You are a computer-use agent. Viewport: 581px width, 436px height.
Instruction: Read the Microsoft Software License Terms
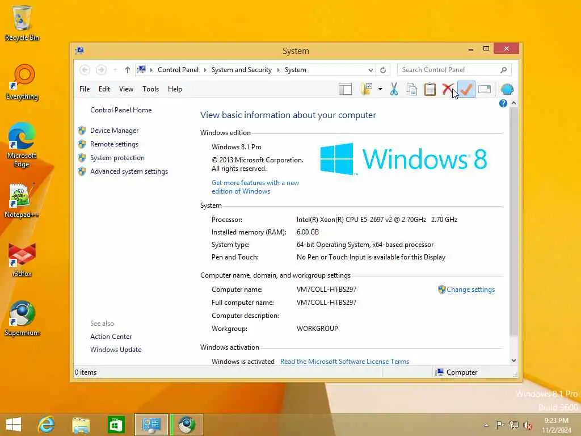click(344, 362)
